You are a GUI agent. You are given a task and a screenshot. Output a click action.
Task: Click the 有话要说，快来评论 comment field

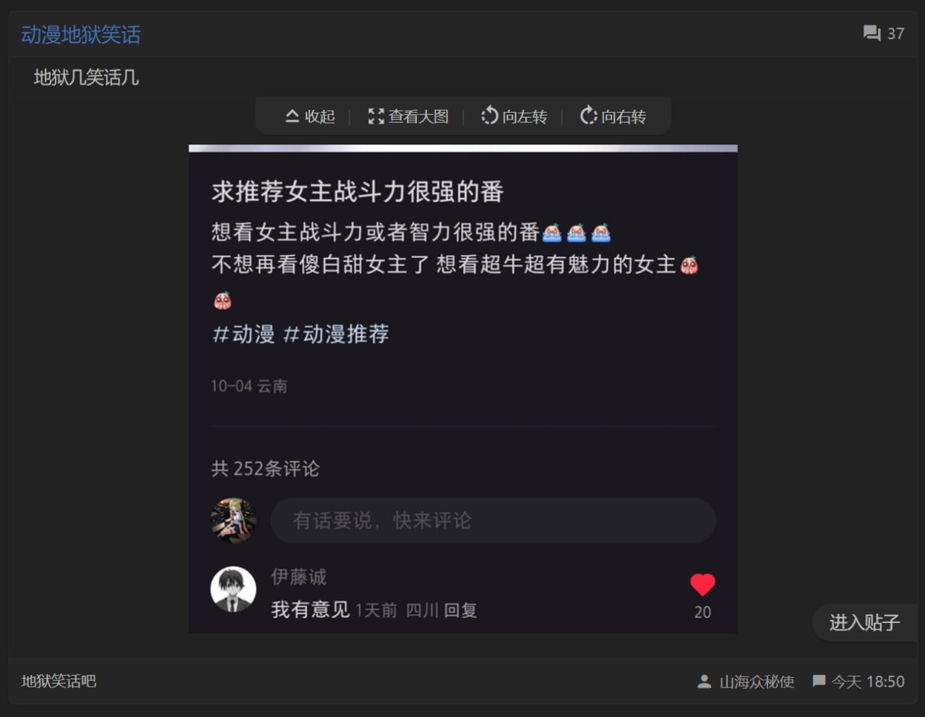click(x=494, y=520)
